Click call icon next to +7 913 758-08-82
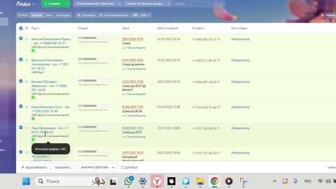This screenshot has width=336, height=189. (x=218, y=128)
